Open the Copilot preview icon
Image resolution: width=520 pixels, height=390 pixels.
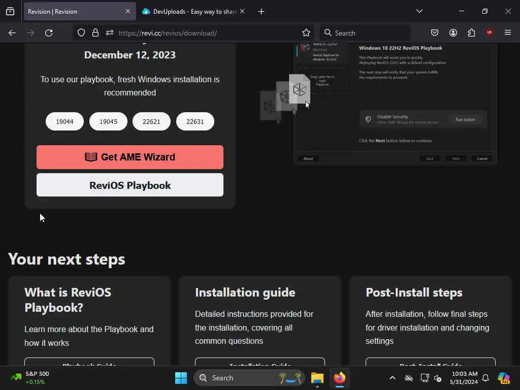[x=503, y=378]
